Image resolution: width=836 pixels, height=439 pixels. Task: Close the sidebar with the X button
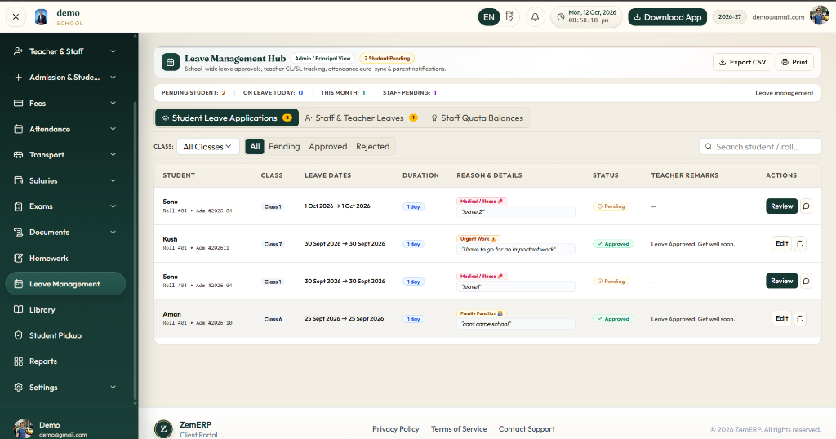point(16,17)
